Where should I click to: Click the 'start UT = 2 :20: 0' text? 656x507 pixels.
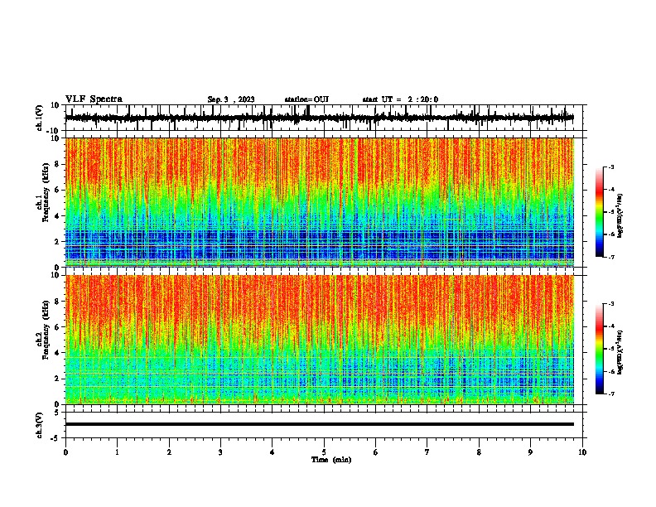tap(400, 99)
